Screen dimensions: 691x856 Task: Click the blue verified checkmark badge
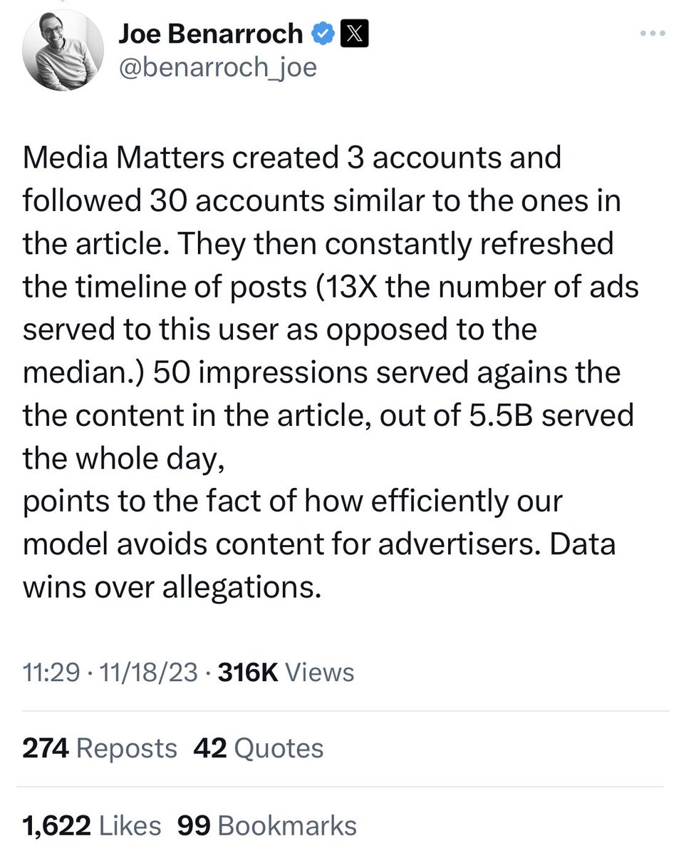[324, 34]
